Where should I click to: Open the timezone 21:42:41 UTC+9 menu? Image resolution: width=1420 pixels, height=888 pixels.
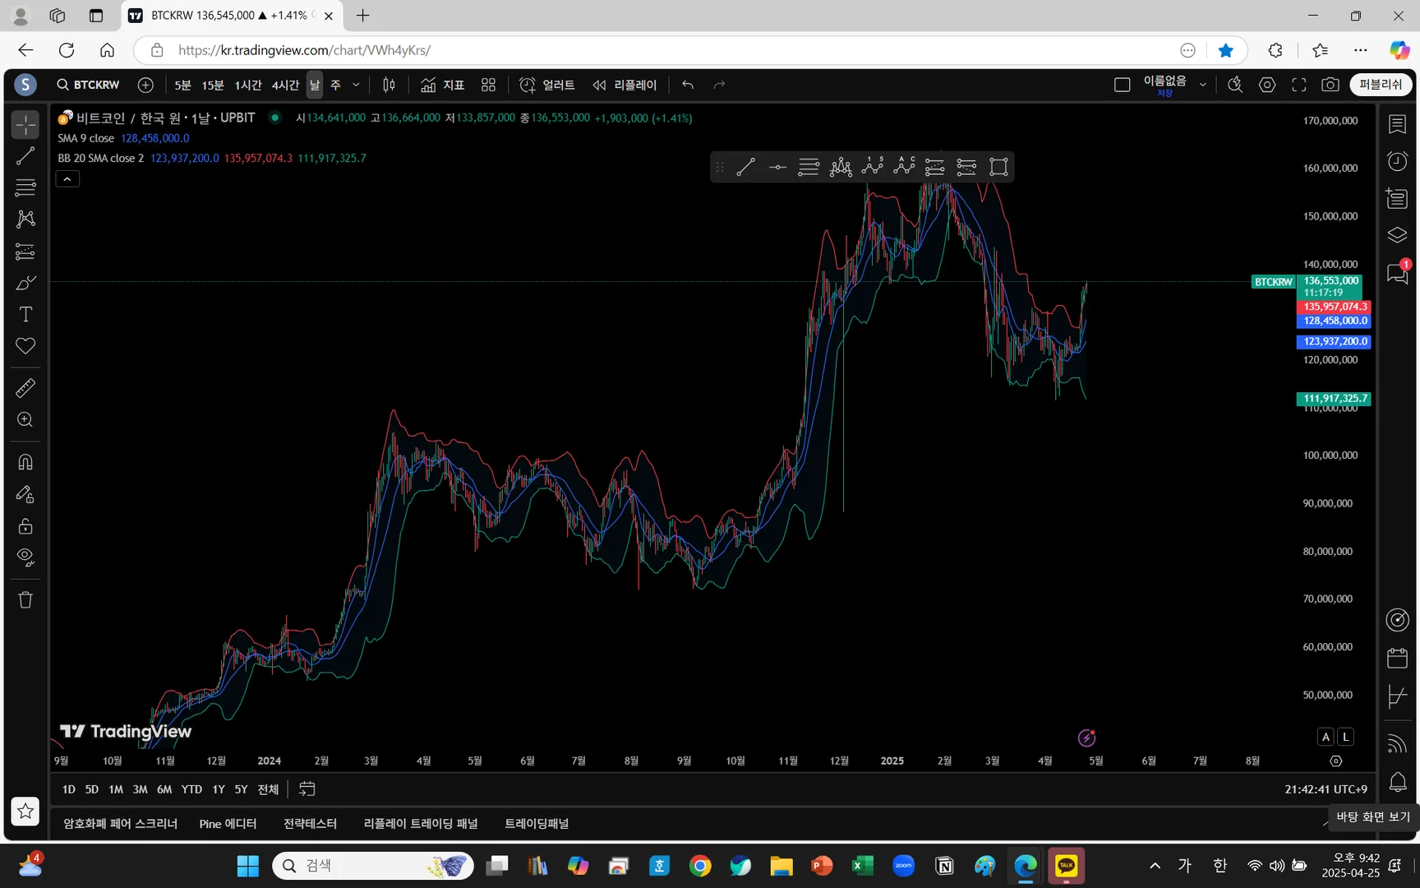tap(1325, 789)
